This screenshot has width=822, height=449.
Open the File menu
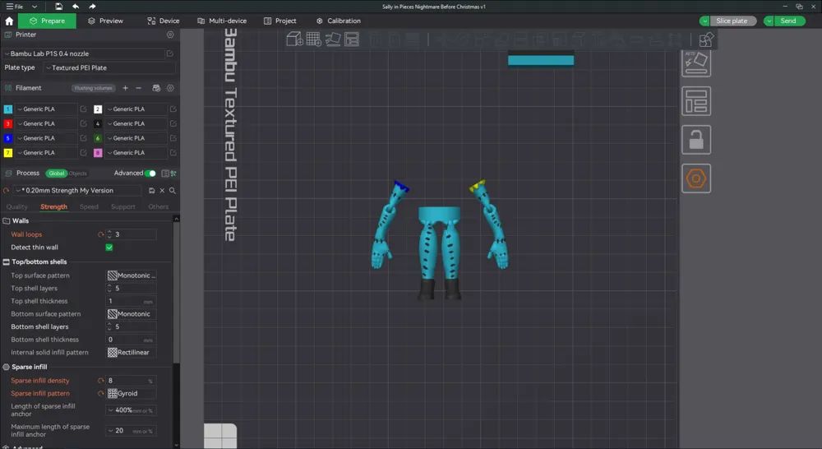click(x=15, y=7)
